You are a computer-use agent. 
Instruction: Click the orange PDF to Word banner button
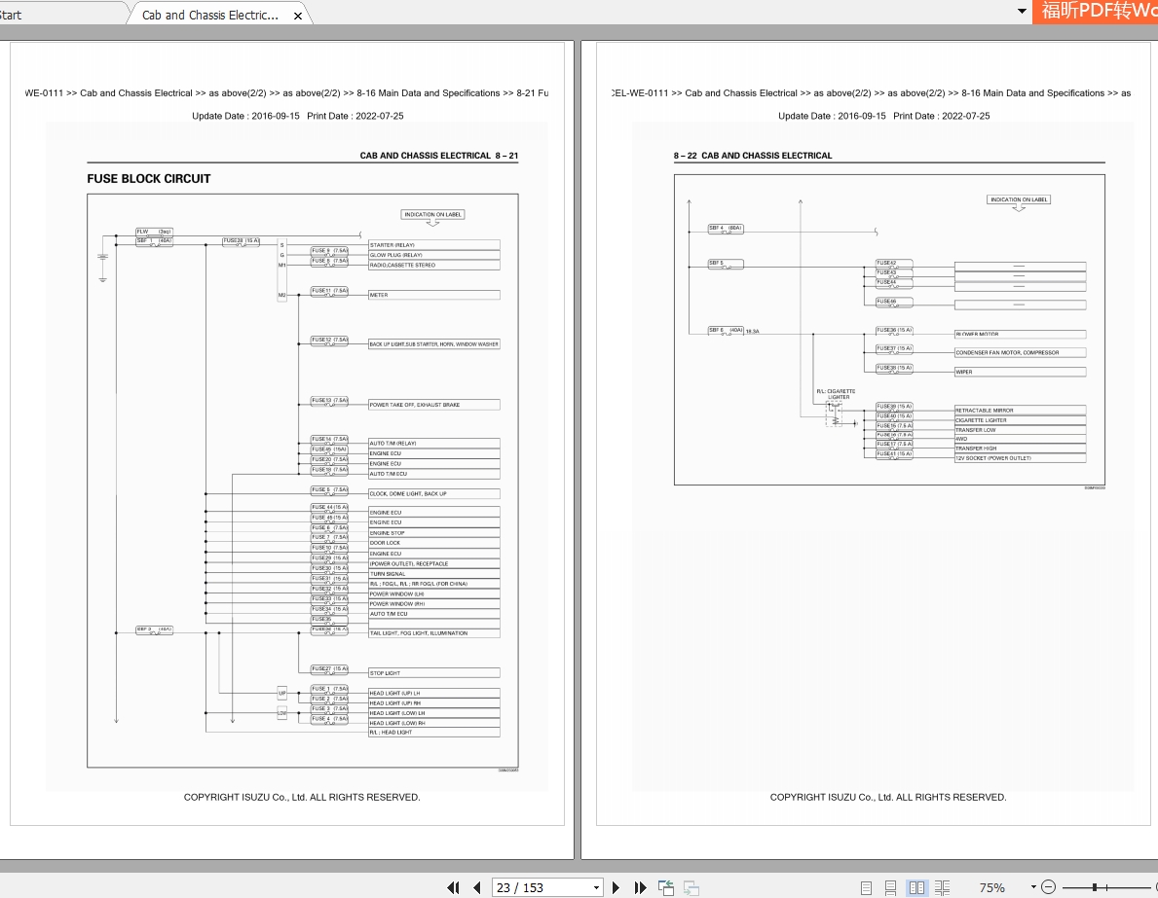pyautogui.click(x=1096, y=11)
